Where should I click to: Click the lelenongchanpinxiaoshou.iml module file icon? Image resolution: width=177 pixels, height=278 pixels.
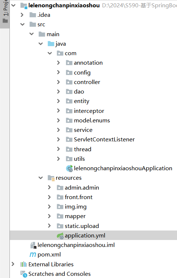[33, 245]
